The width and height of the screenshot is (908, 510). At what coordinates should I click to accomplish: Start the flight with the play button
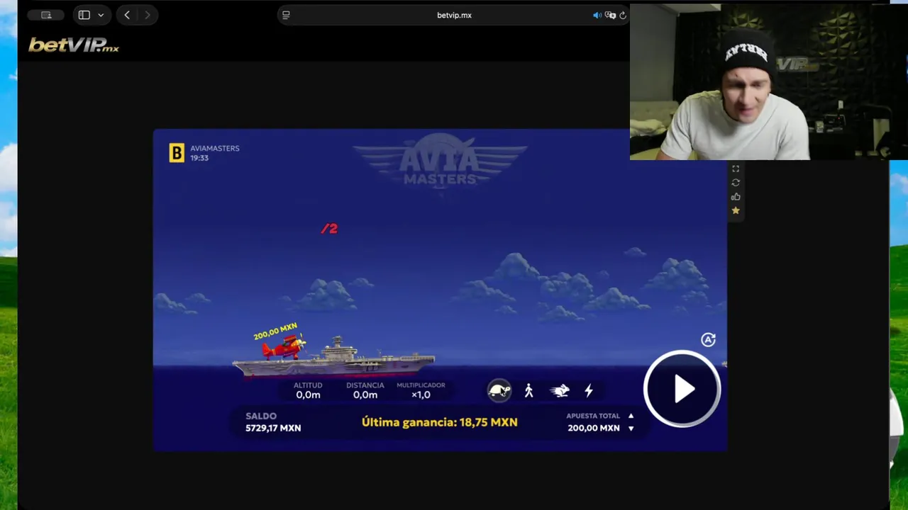tap(682, 389)
